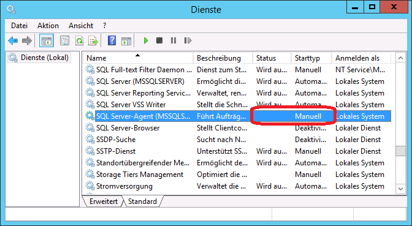Open the Datei menu
The image size is (412, 226).
[x=19, y=26]
